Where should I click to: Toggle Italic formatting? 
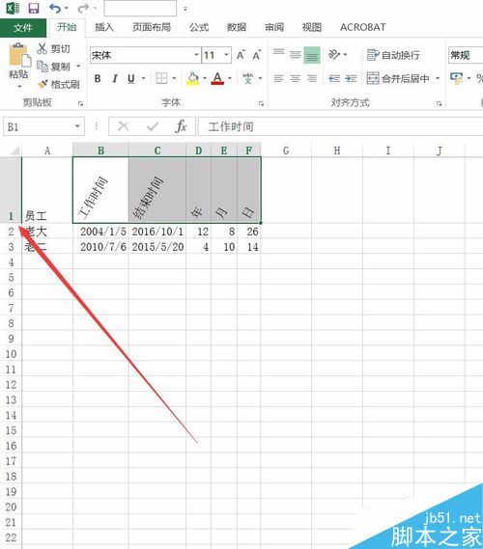coord(115,79)
